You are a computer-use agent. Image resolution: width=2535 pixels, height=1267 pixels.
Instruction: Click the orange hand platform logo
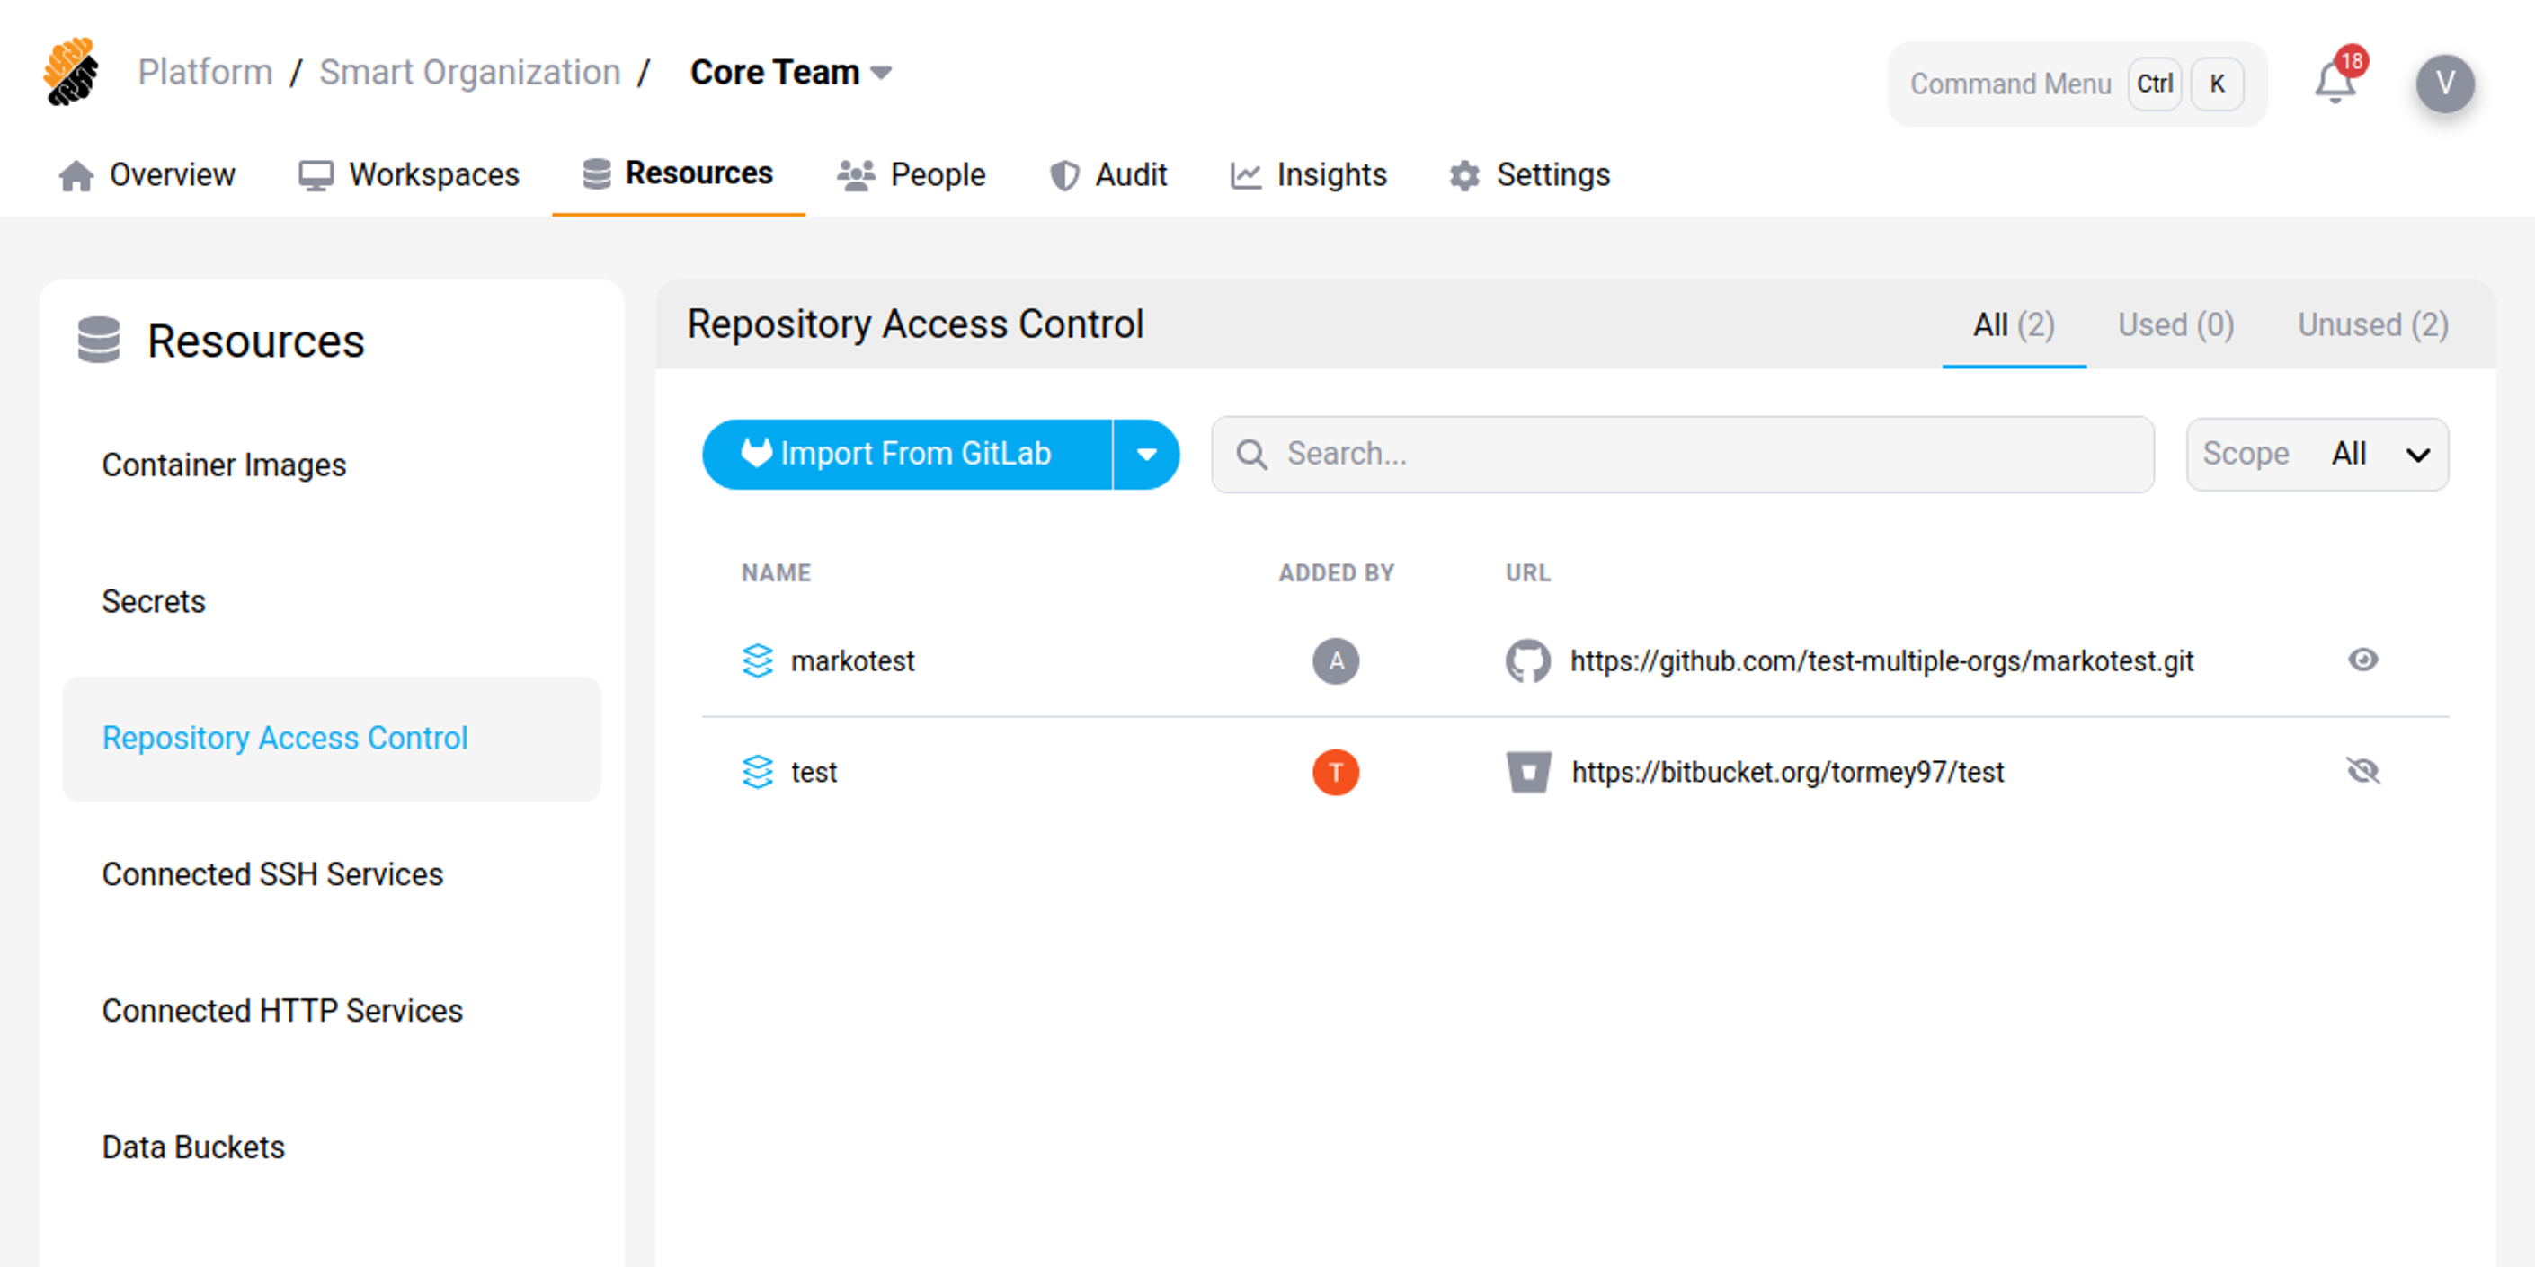click(71, 71)
